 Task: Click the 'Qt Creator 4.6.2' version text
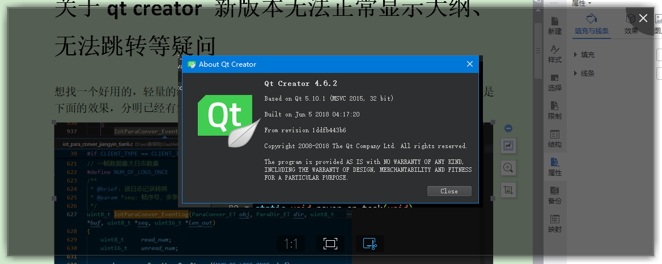point(300,83)
